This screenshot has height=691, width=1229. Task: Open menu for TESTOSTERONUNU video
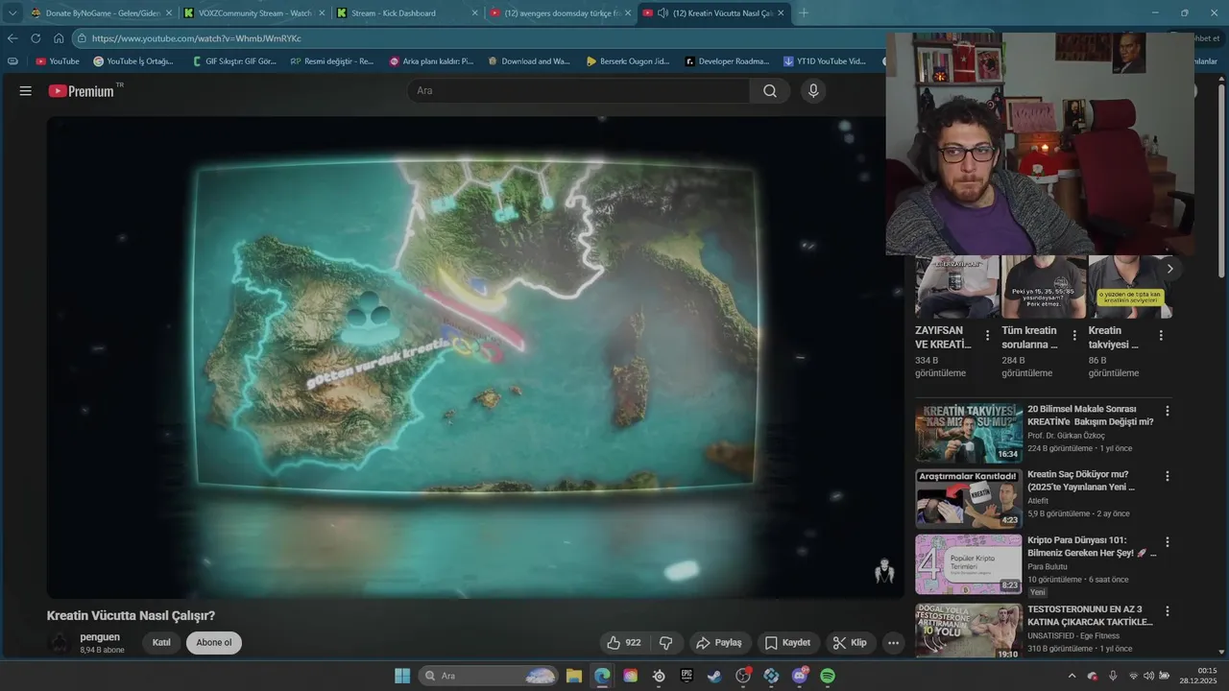tap(1168, 610)
